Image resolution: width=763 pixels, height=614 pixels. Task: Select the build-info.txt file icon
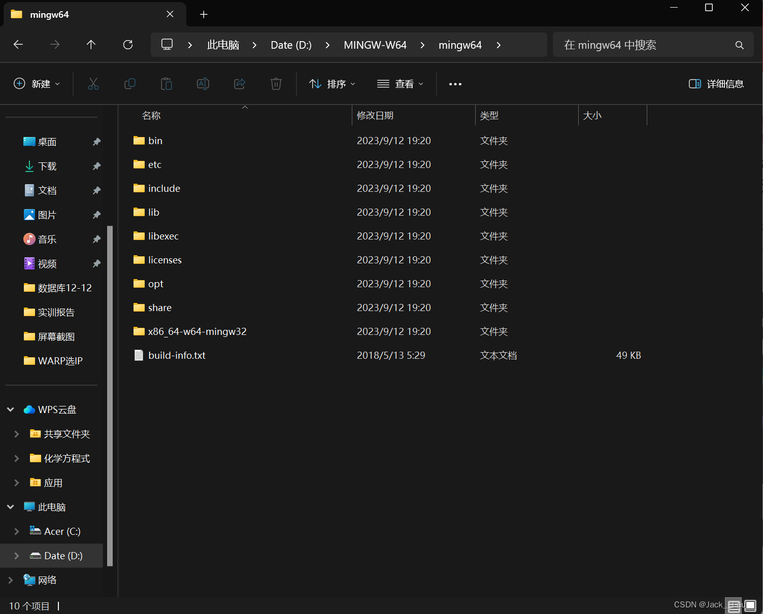click(139, 355)
